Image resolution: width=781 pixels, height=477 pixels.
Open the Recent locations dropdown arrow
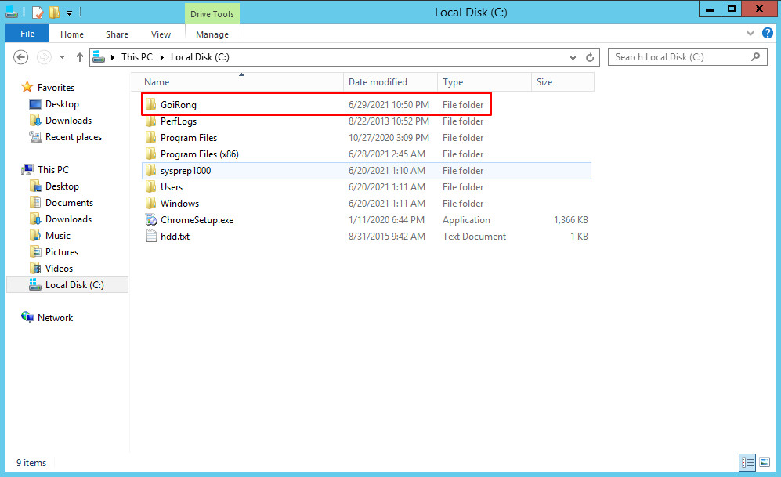pos(62,57)
